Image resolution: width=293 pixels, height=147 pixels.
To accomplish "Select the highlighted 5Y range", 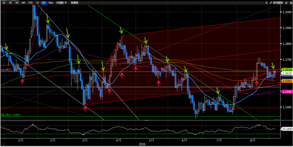I will point(44,3).
